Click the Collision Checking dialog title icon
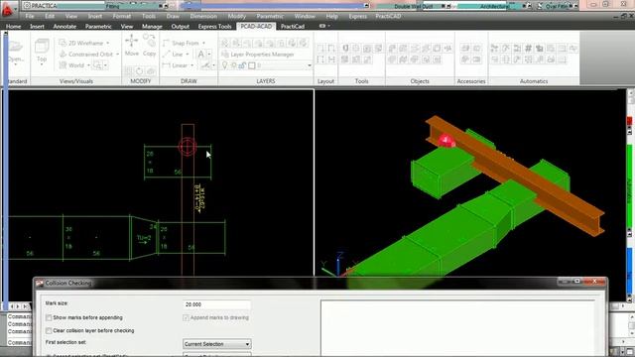 point(40,284)
